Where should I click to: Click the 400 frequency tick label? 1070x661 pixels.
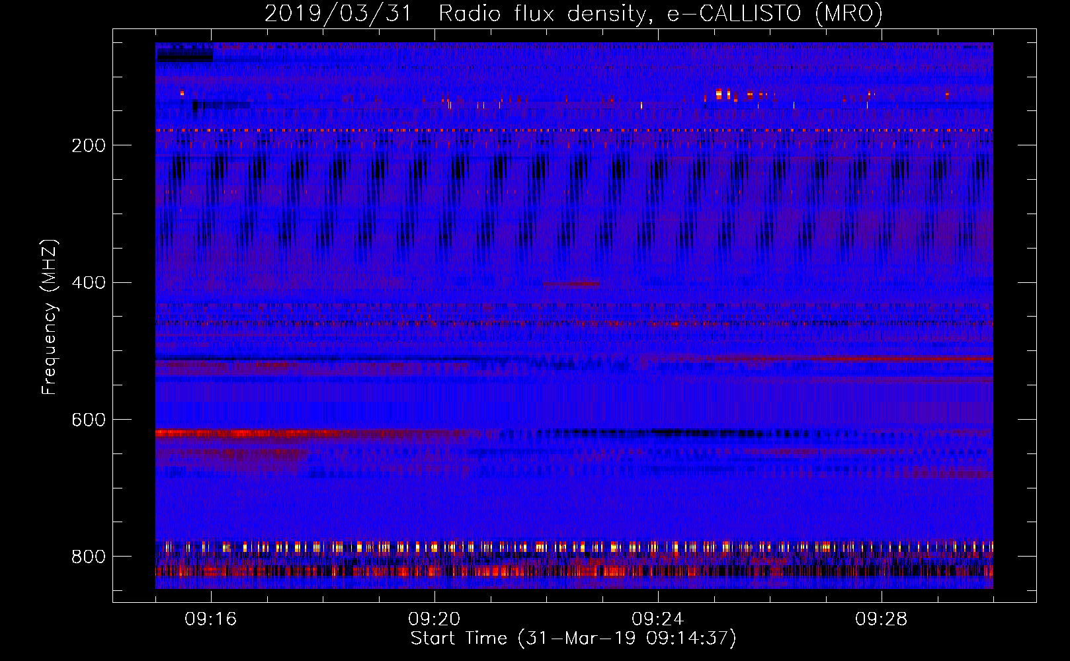tap(89, 283)
